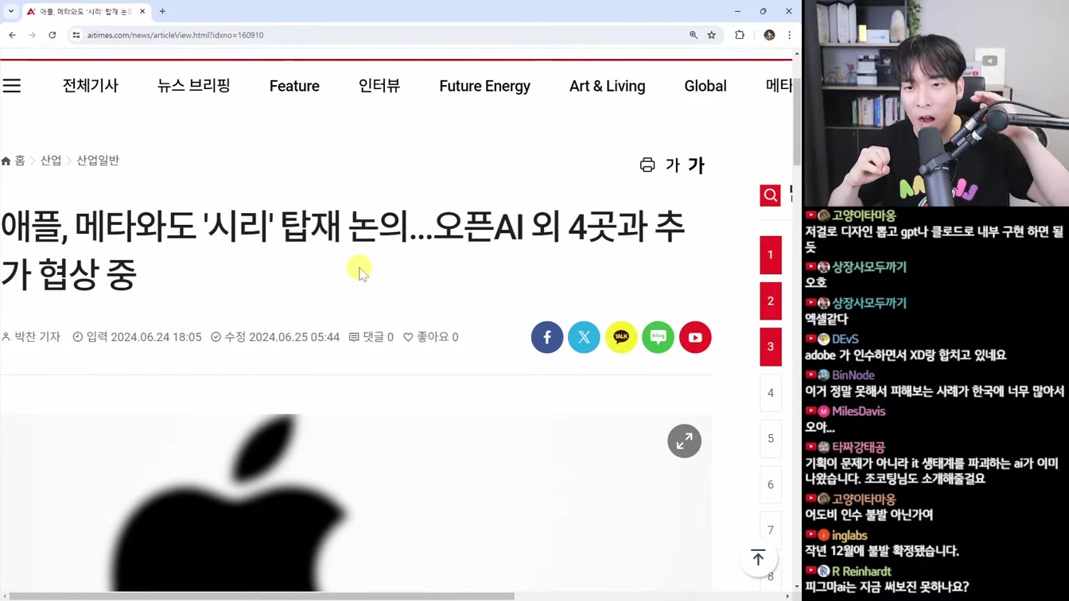Screen dimensions: 1069x601
Task: Select ranking number 1
Action: (770, 255)
